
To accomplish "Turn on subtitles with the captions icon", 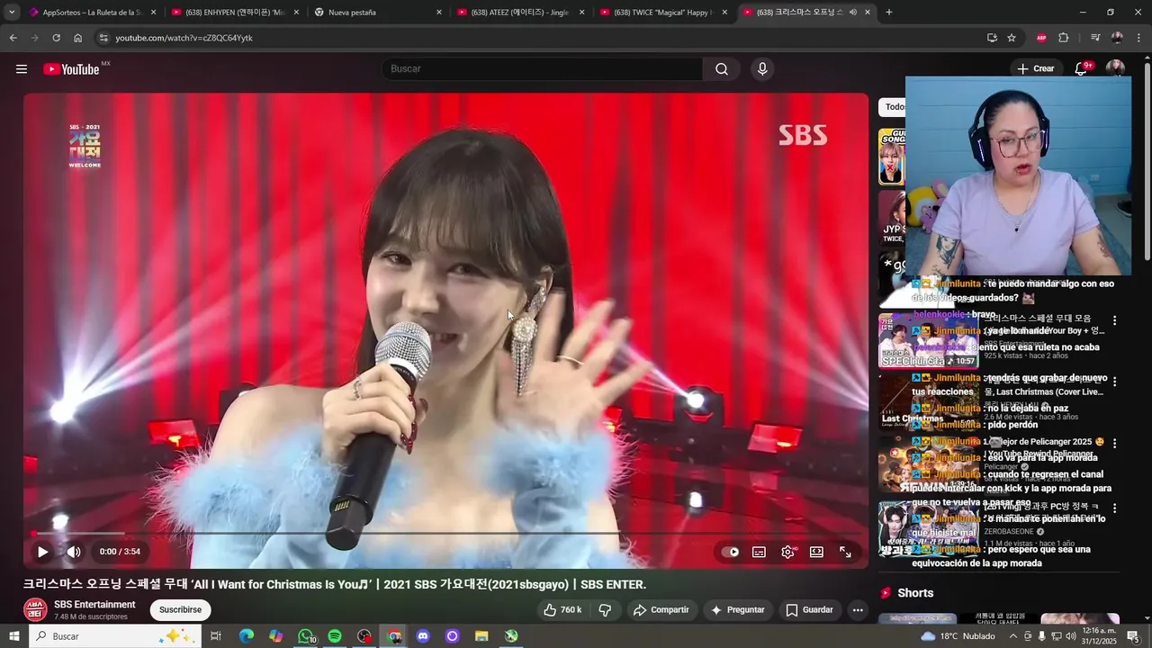I will coord(759,552).
